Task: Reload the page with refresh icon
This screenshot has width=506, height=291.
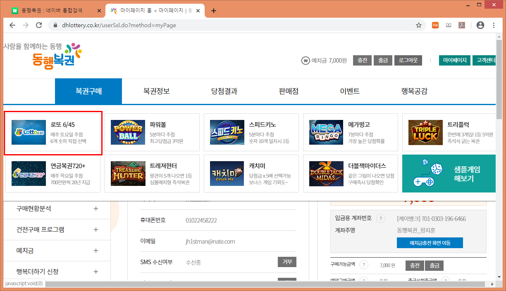Action: click(x=39, y=25)
